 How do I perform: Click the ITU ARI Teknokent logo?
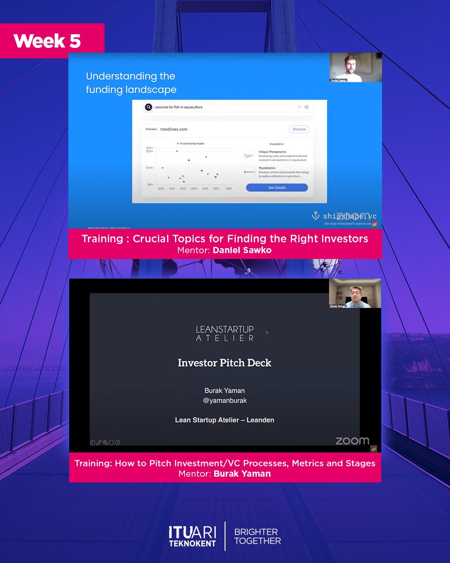[192, 535]
